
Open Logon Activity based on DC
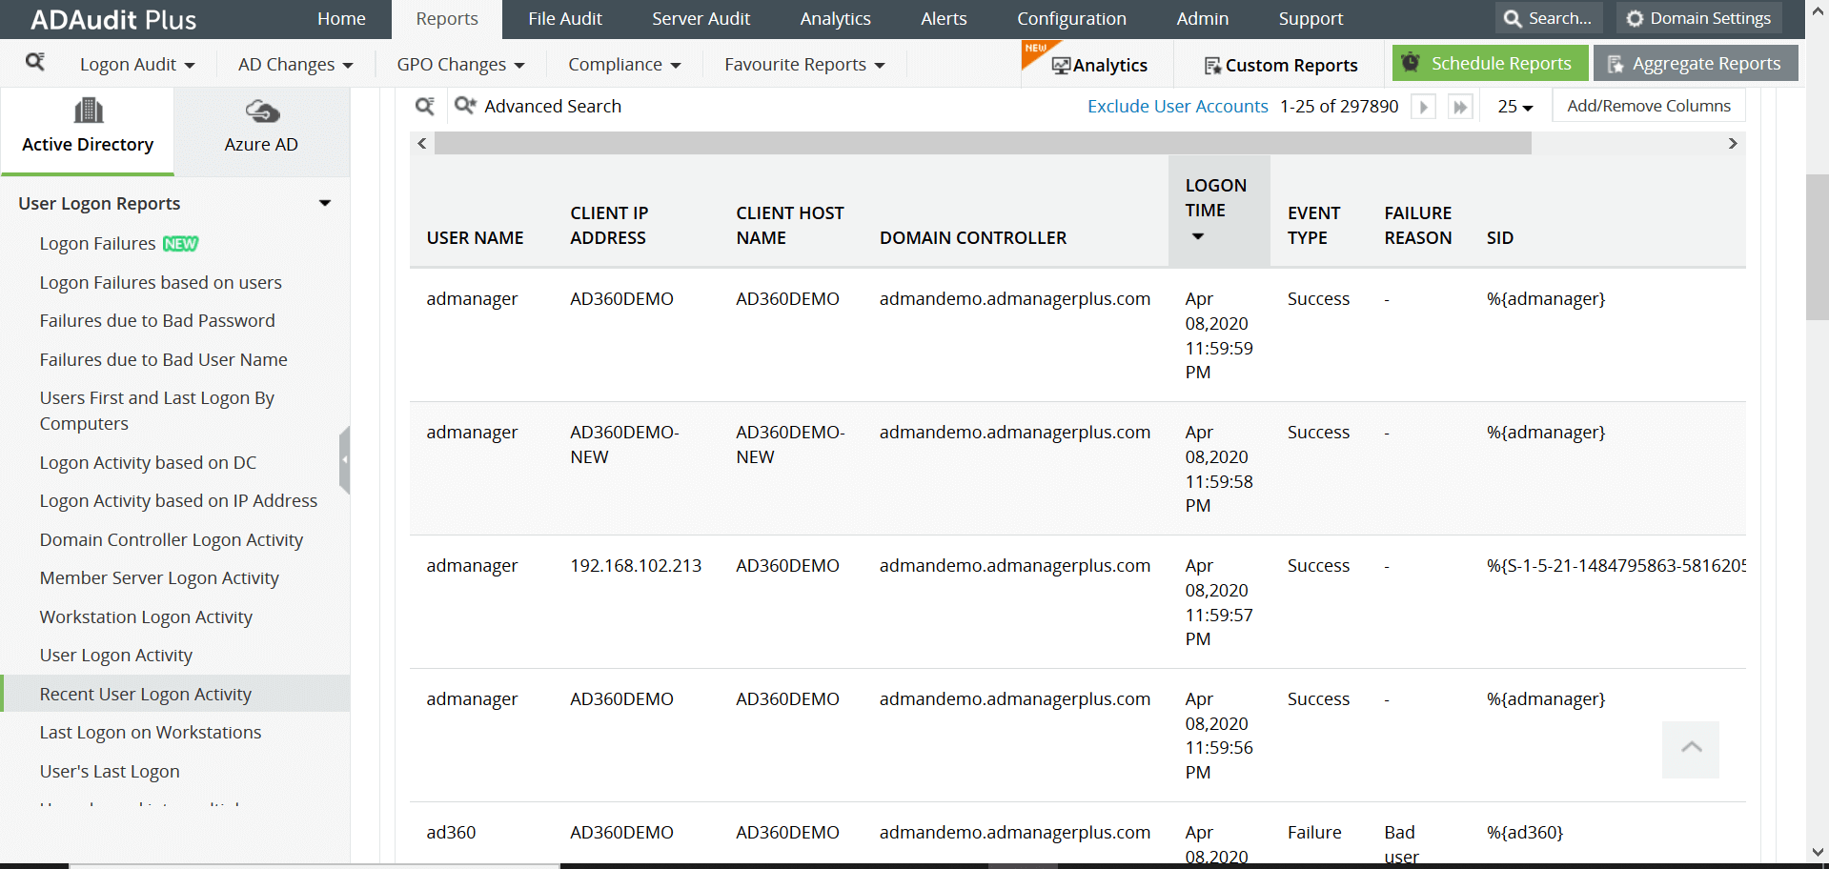pyautogui.click(x=148, y=463)
